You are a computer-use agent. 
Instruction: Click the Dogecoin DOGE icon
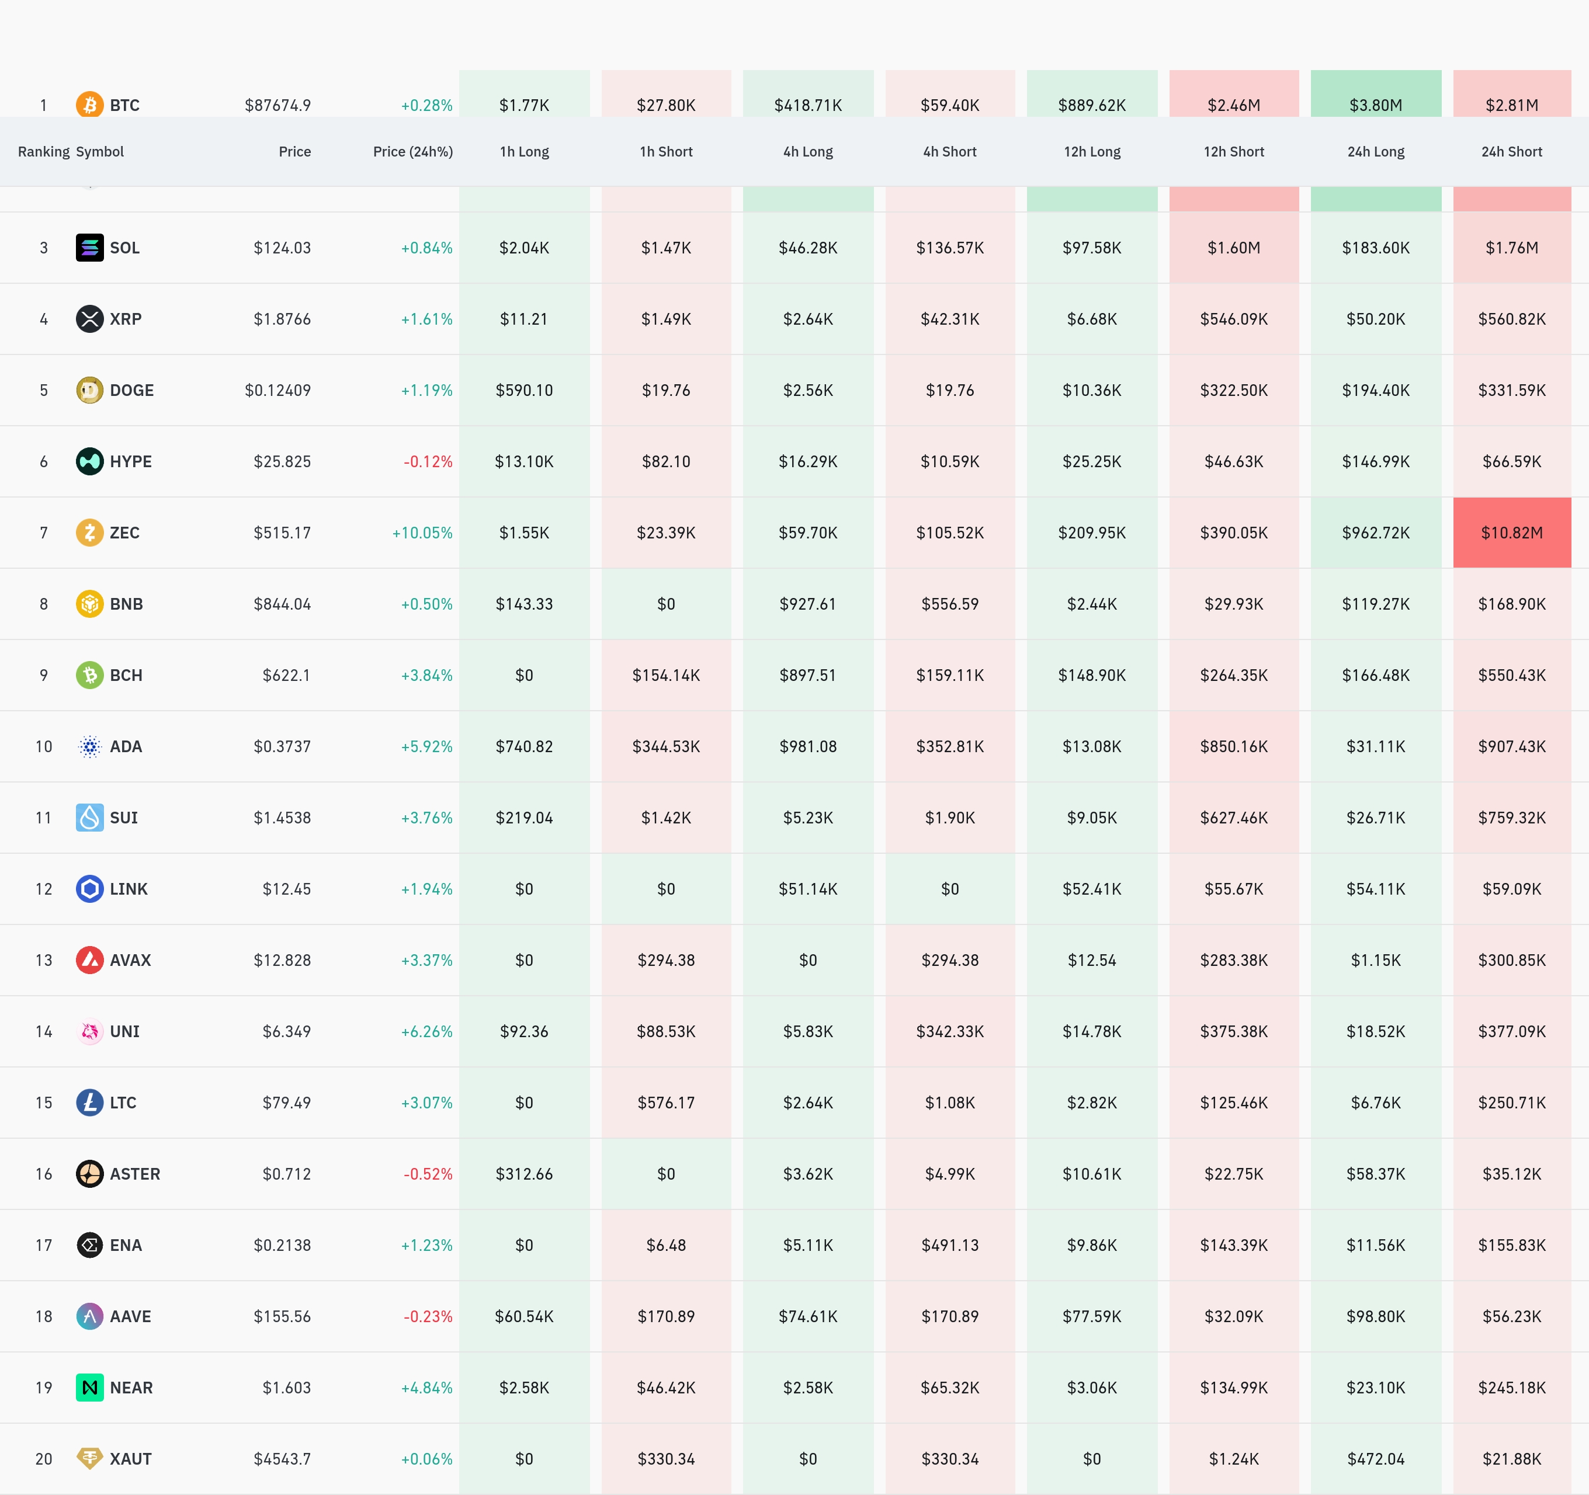pos(89,390)
